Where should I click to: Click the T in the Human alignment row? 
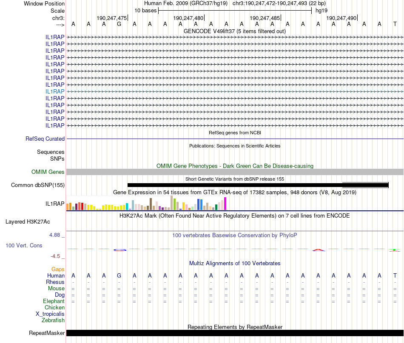(x=395, y=275)
